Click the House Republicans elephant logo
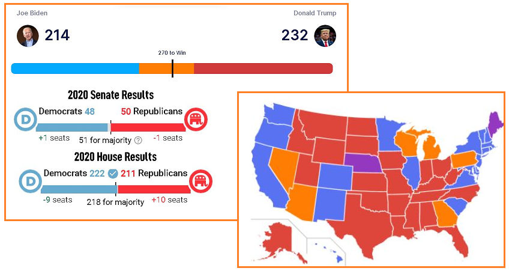 coord(200,181)
